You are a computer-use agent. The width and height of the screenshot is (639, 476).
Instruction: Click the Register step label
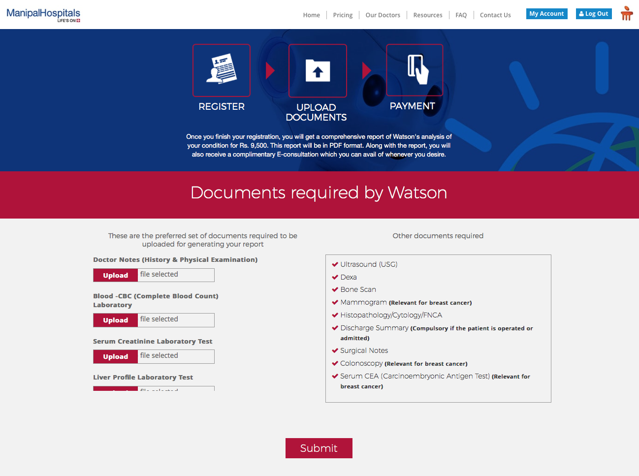(222, 106)
